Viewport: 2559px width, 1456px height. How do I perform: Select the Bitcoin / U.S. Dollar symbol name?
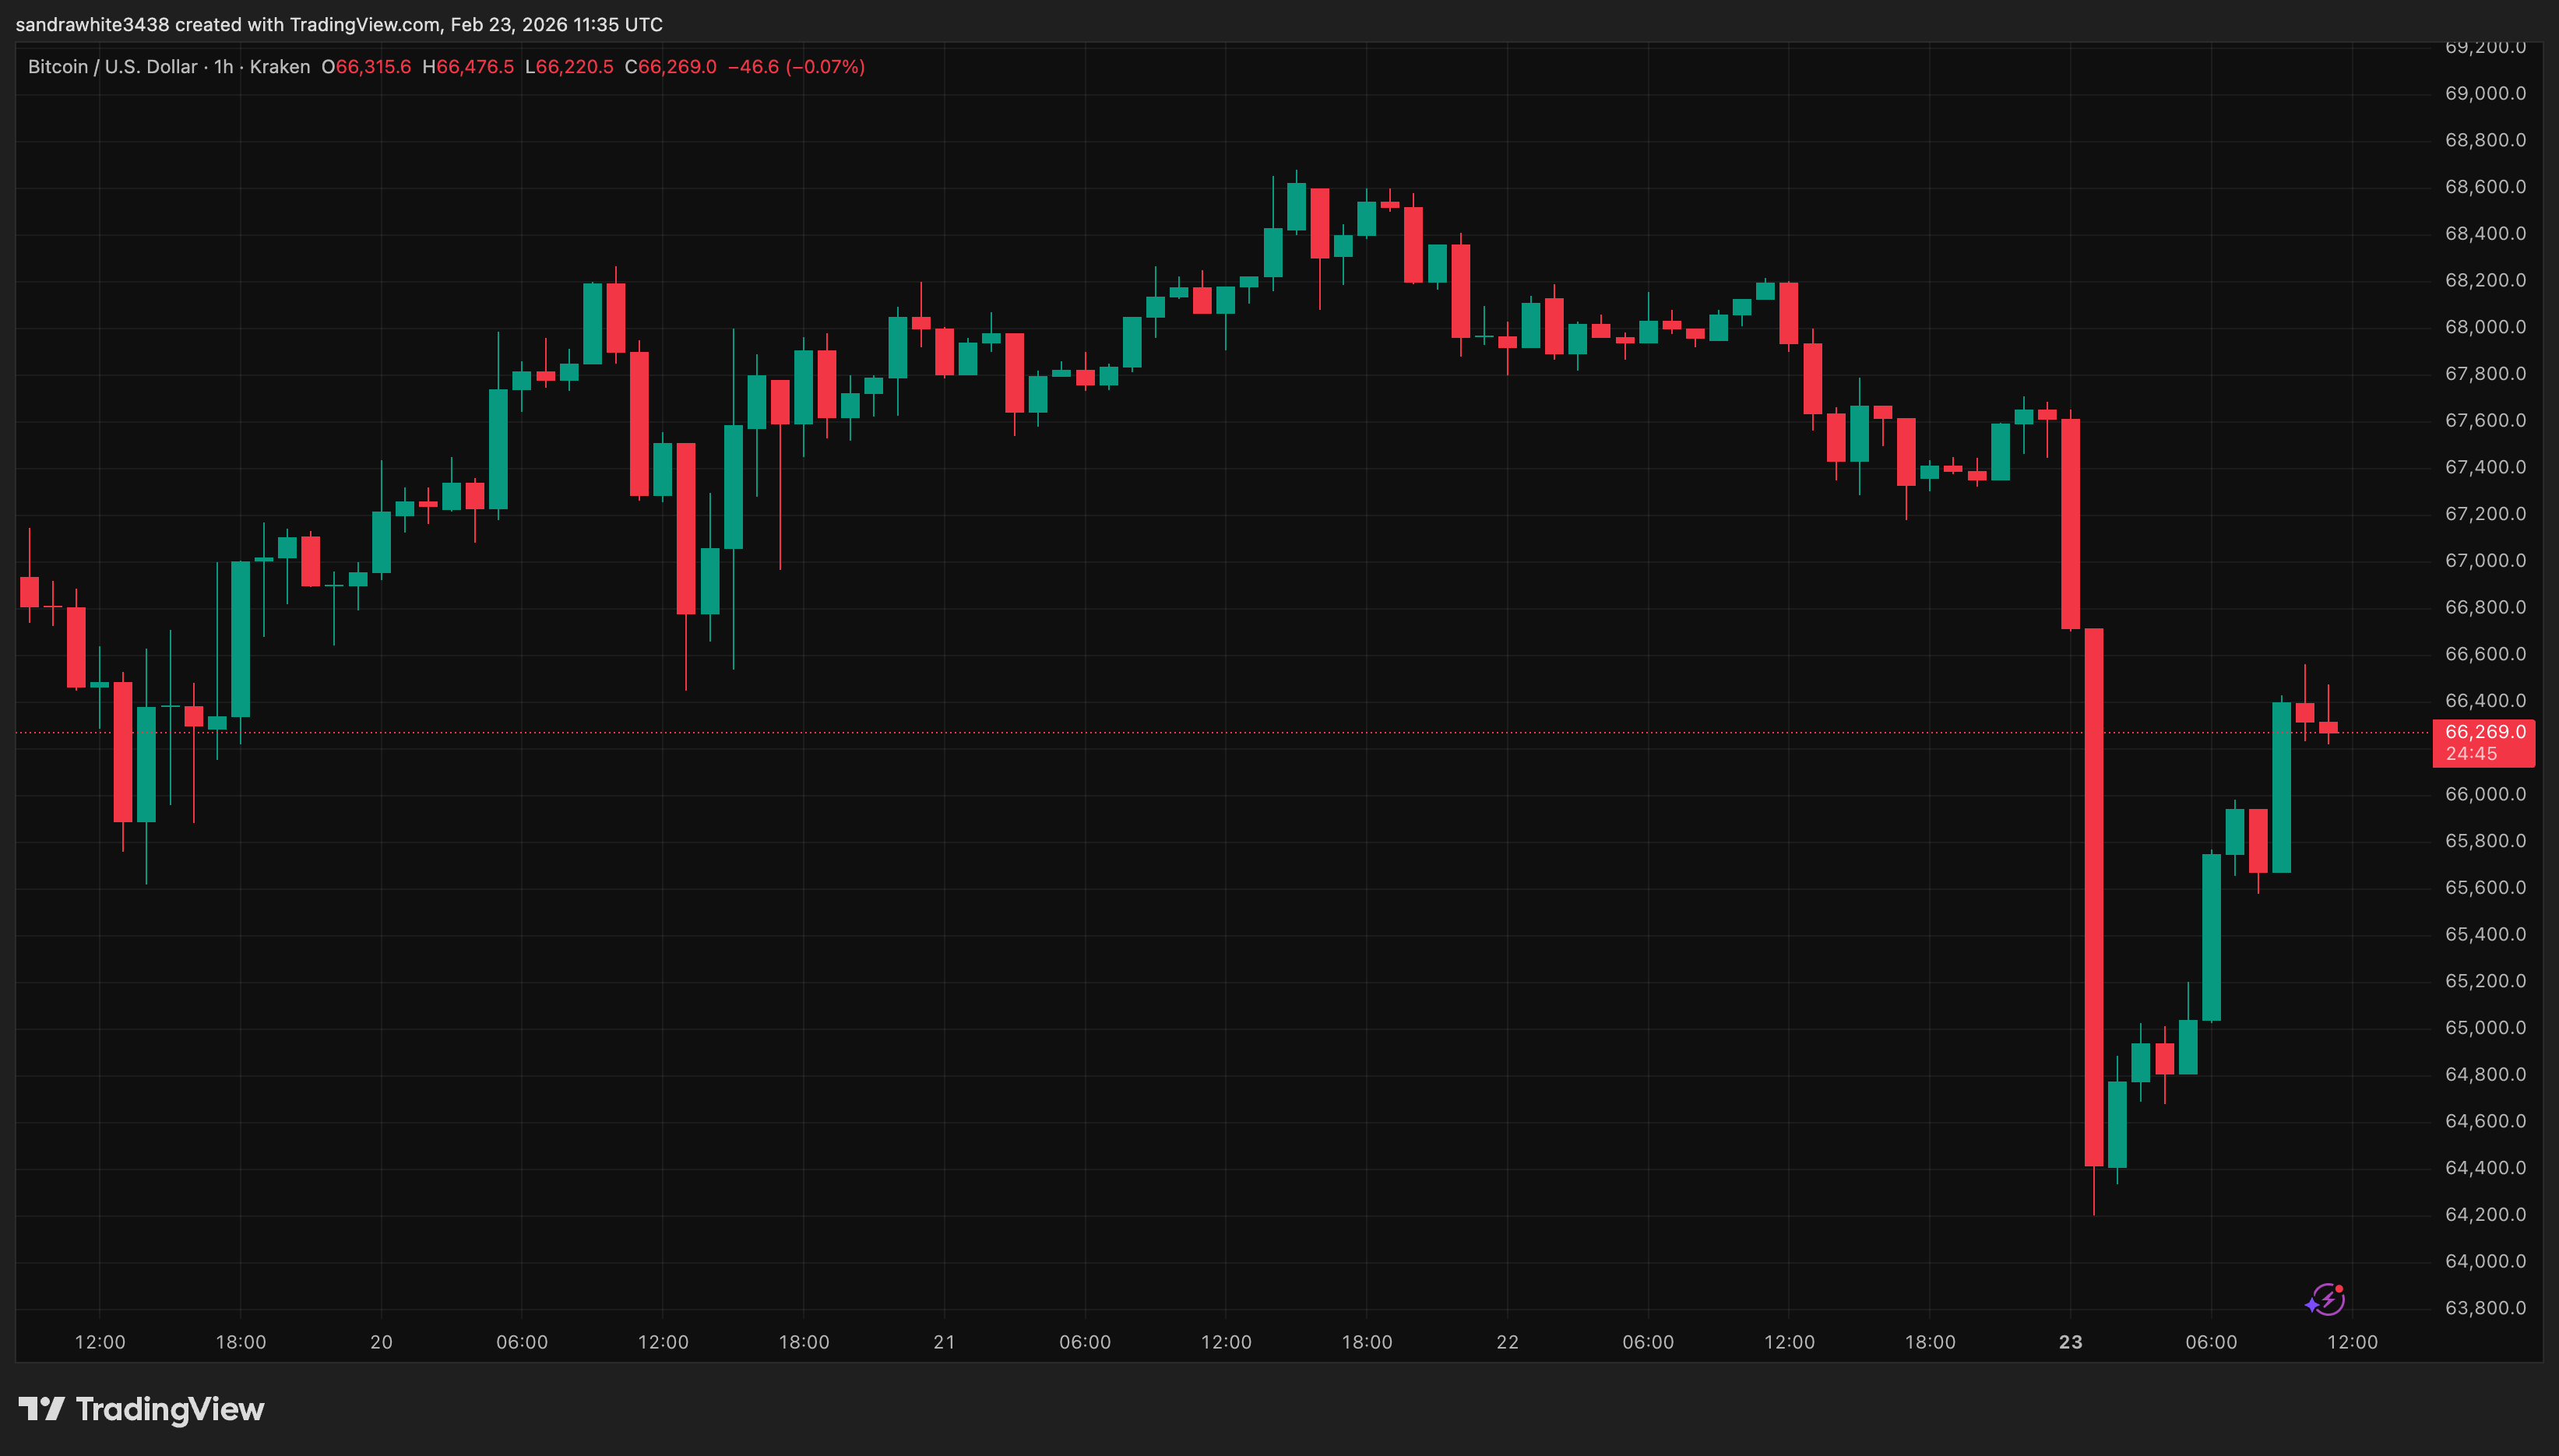click(111, 67)
